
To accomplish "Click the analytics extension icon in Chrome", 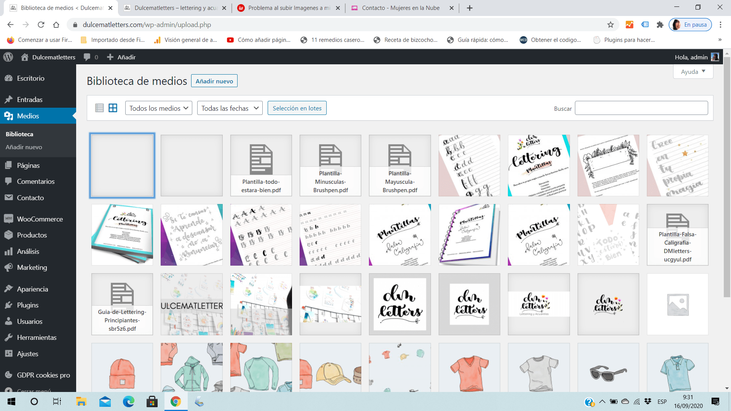I will 629,25.
